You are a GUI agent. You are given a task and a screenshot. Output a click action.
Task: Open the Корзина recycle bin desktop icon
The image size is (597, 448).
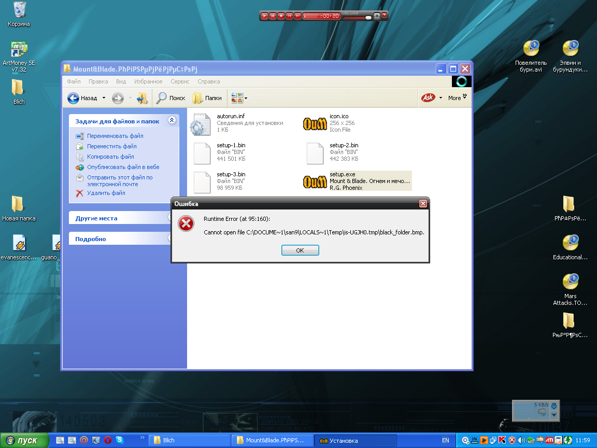(19, 14)
